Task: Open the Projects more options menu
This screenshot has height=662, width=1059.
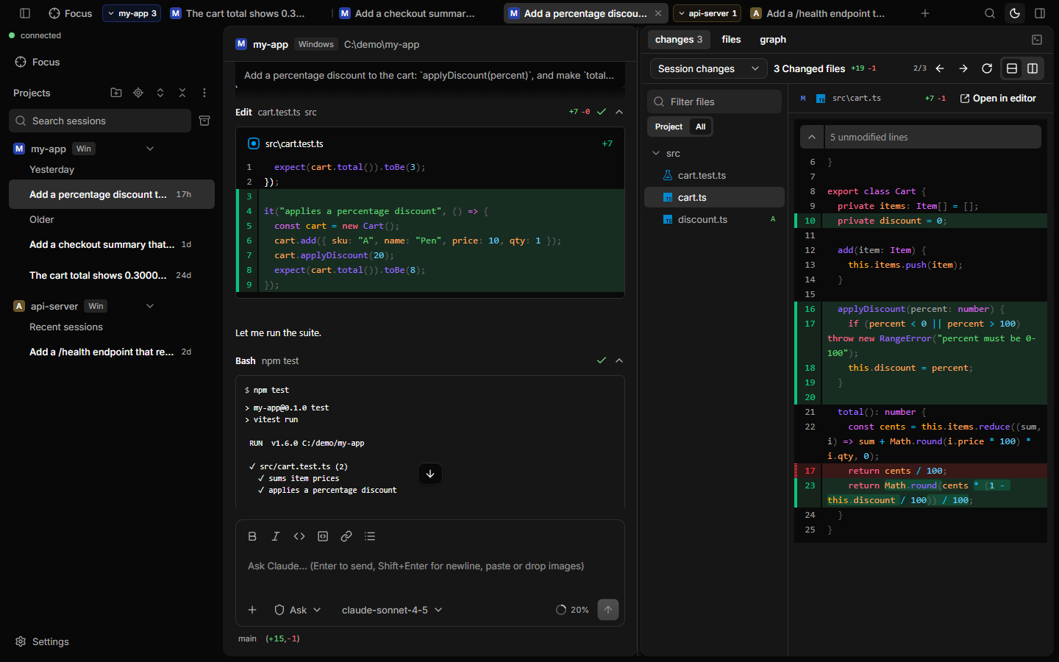Action: [x=204, y=93]
